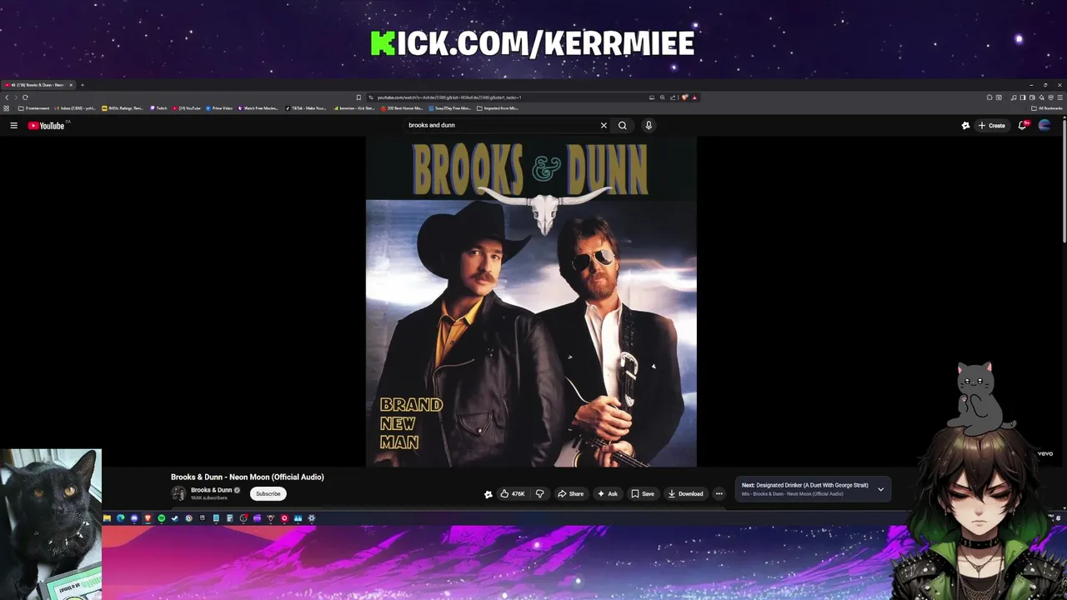This screenshot has height=600, width=1067.
Task: Toggle the browser sidebar panel icon
Action: click(x=1023, y=97)
